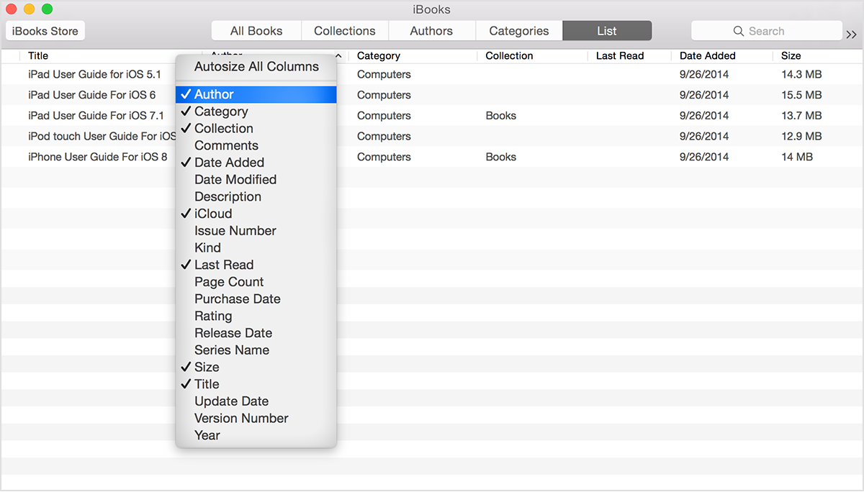This screenshot has height=492, width=864.
Task: Click Books collection for iPhone guide
Action: (501, 157)
